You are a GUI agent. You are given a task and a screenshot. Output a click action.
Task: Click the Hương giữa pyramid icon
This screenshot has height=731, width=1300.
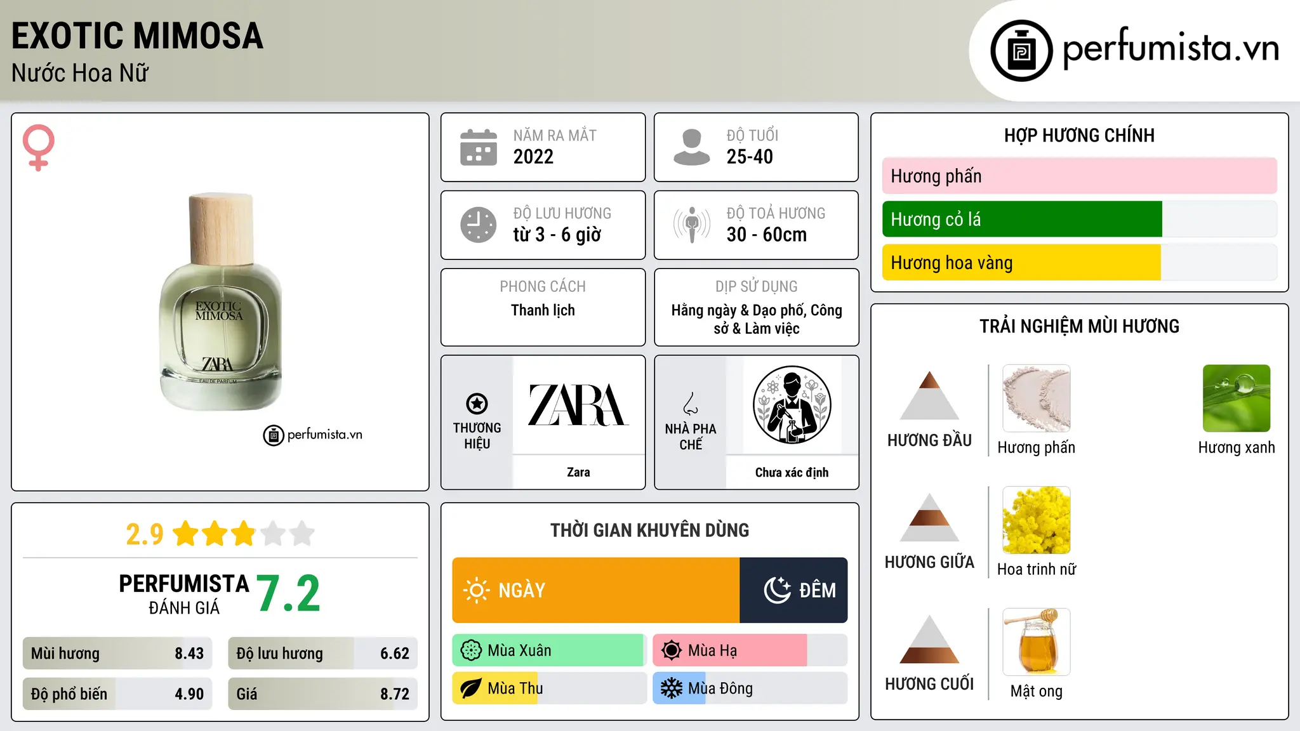[x=929, y=517]
